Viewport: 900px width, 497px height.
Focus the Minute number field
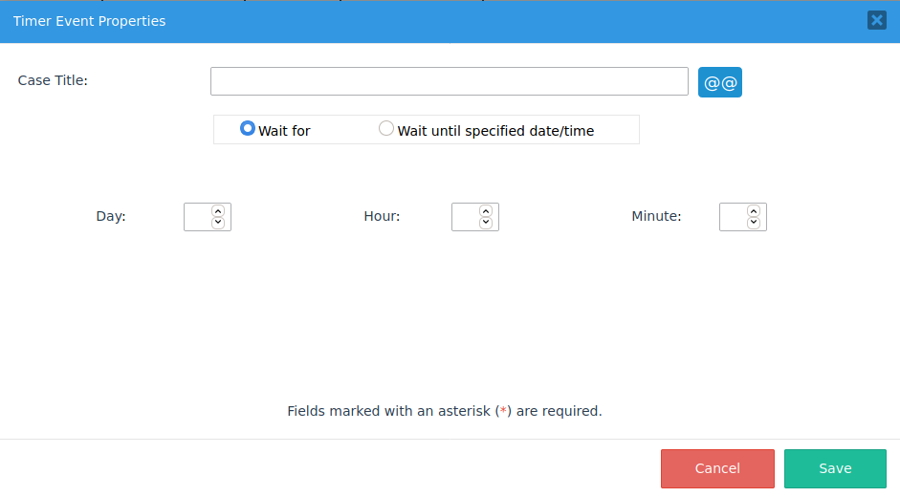pos(733,217)
